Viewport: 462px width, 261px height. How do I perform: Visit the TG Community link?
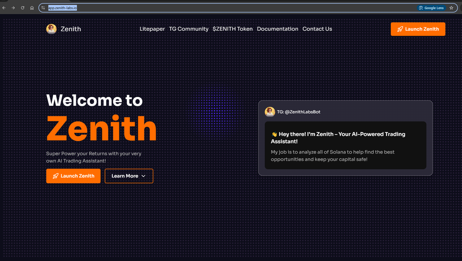[189, 29]
